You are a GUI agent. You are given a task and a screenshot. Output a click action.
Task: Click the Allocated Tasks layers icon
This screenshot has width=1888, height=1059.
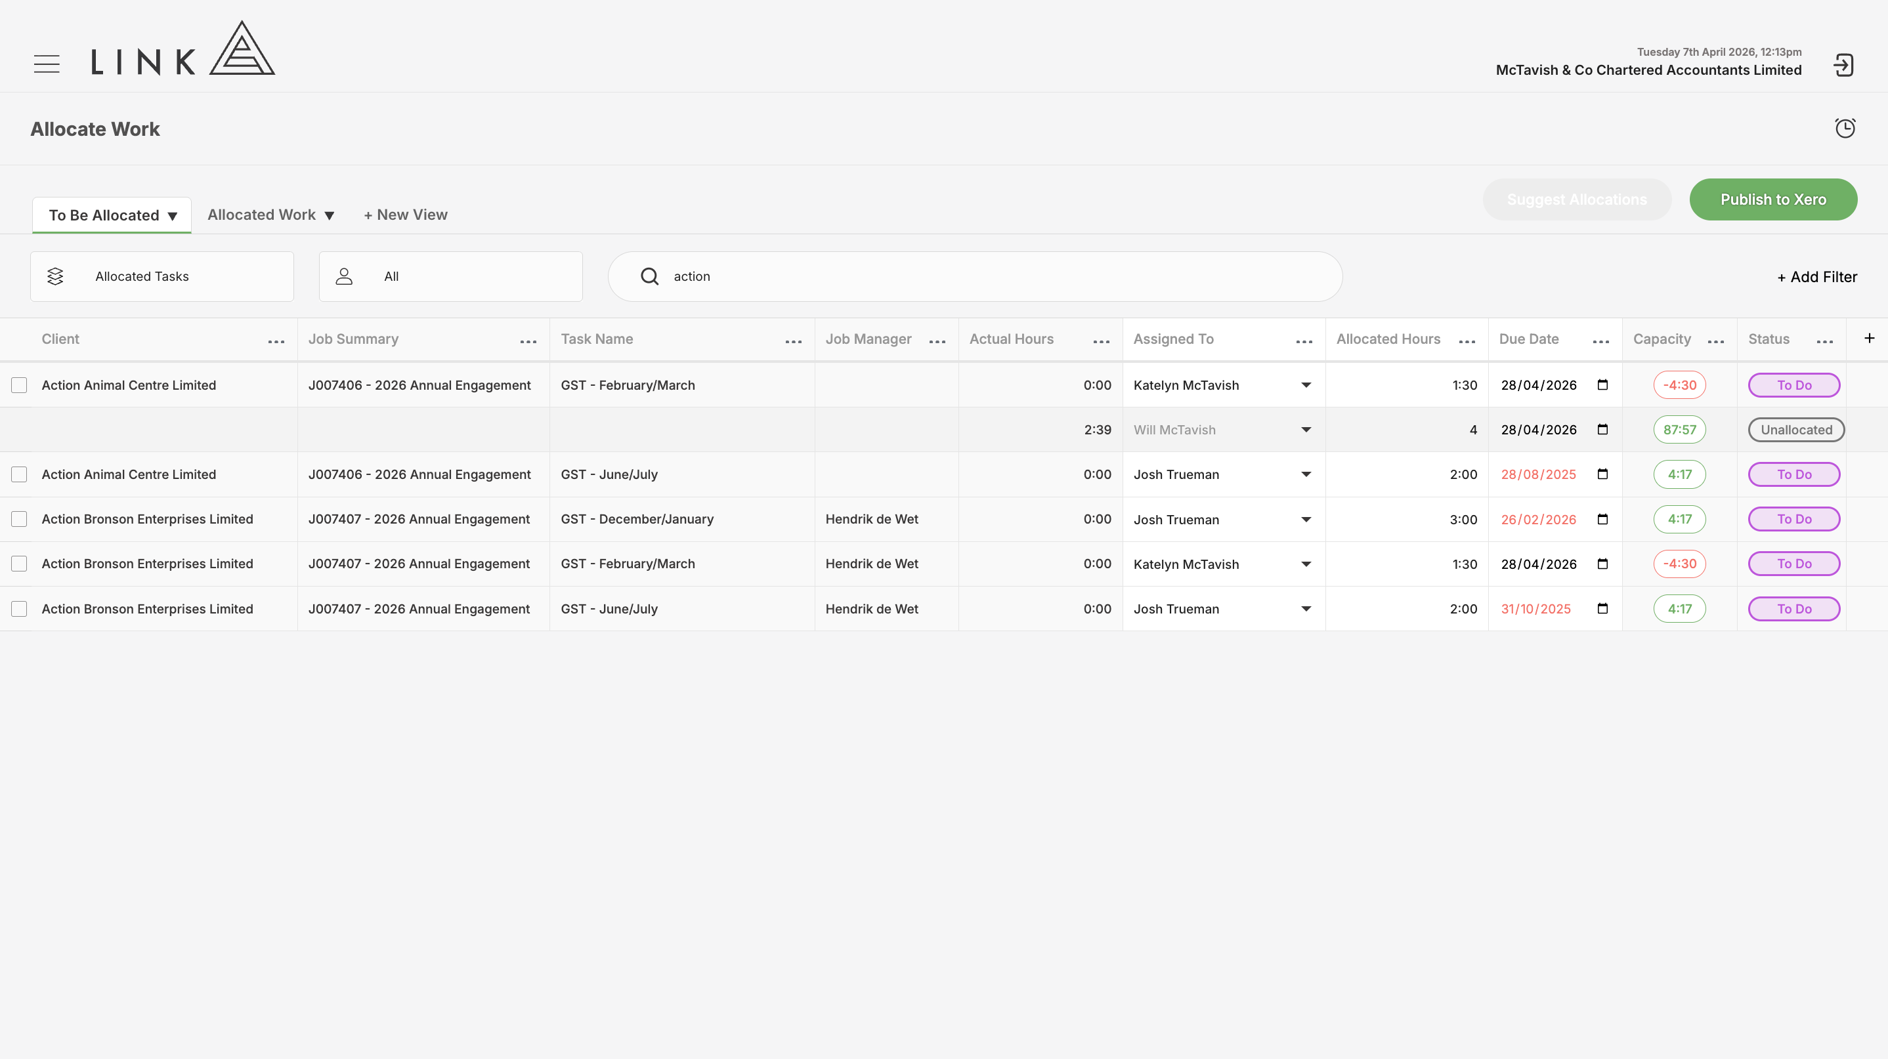55,276
